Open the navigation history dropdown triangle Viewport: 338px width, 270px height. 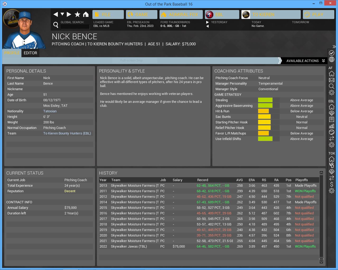62,15
